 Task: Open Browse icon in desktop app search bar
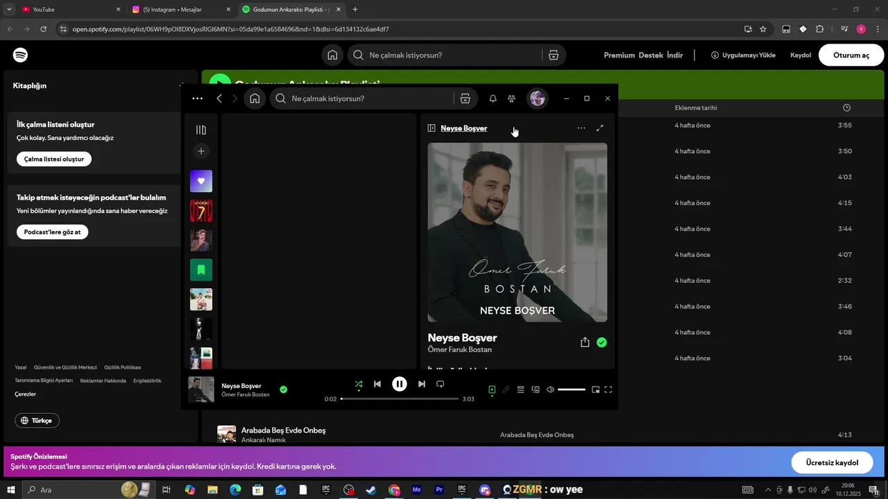click(466, 98)
